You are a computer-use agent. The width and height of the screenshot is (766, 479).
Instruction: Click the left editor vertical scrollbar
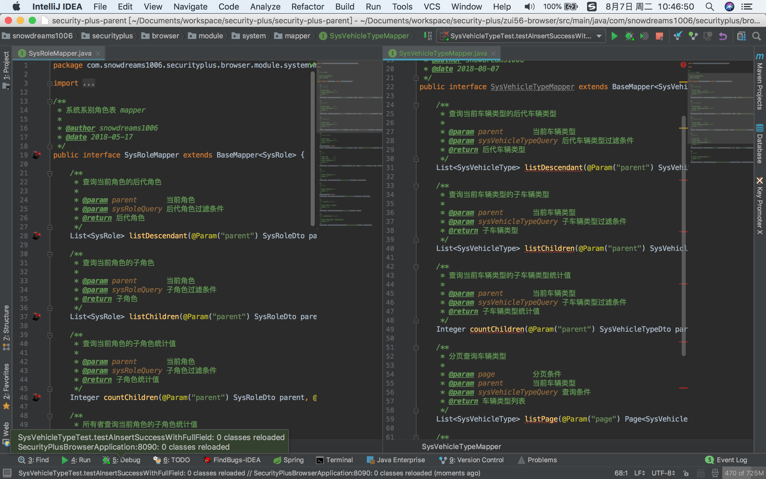313,149
